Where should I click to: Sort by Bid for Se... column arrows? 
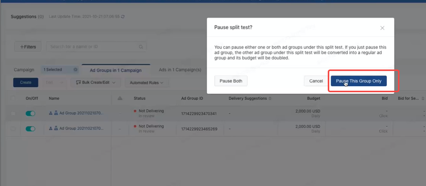(423, 99)
